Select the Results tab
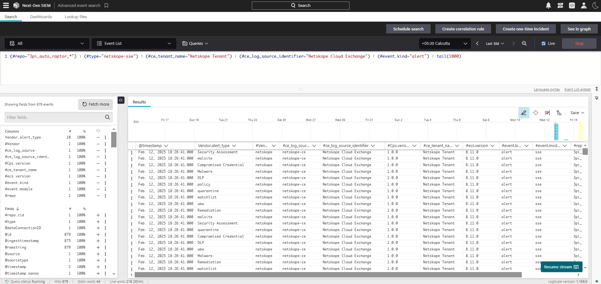The height and width of the screenshot is (284, 601). click(x=139, y=102)
